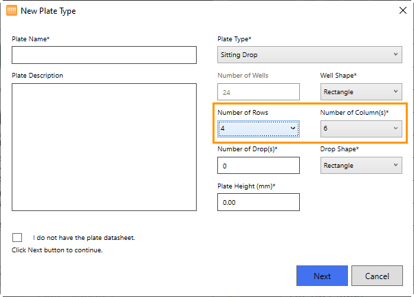Click inside the Plate Description text area
Image resolution: width=414 pixels, height=297 pixels.
click(x=104, y=147)
